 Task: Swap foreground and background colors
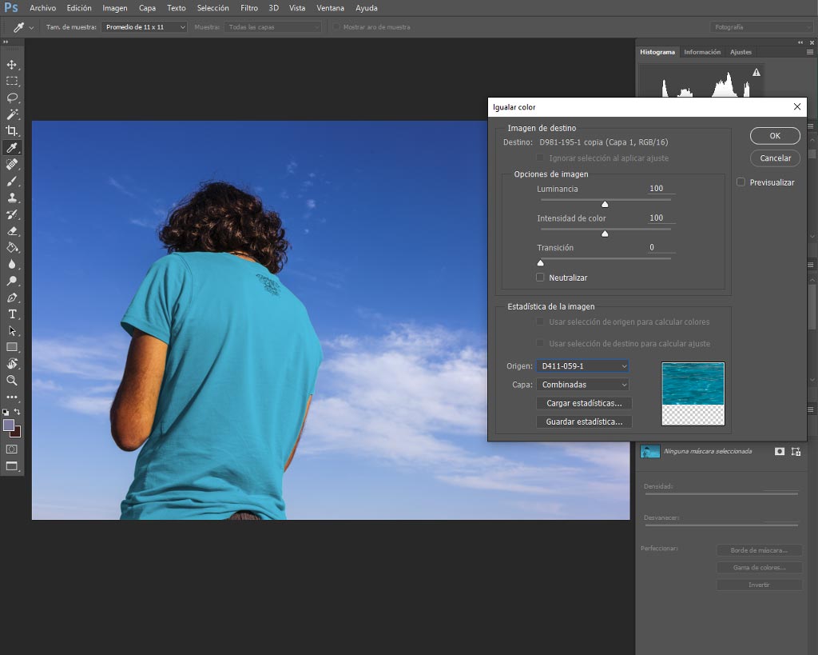point(18,412)
